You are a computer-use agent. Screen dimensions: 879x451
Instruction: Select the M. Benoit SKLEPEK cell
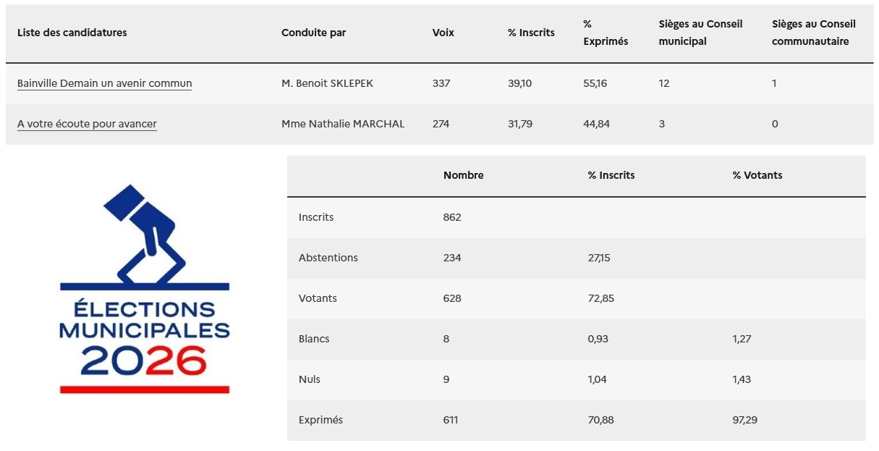pos(327,83)
